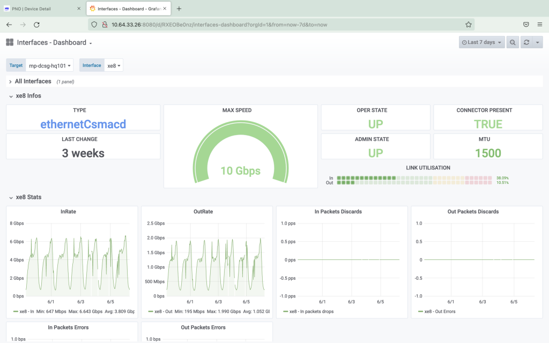Close the Interfaces Dashboard tab
Viewport: 549px width, 343px height.
pos(165,9)
